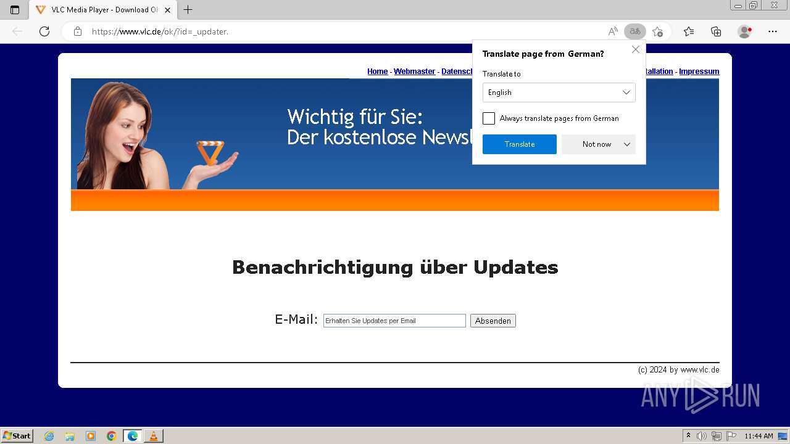Open the Favorites list icon
790x444 pixels.
click(x=689, y=31)
